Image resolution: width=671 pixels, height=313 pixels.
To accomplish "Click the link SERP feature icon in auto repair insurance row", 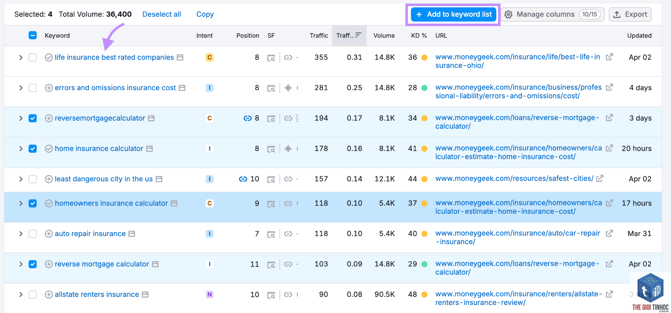I will [288, 234].
